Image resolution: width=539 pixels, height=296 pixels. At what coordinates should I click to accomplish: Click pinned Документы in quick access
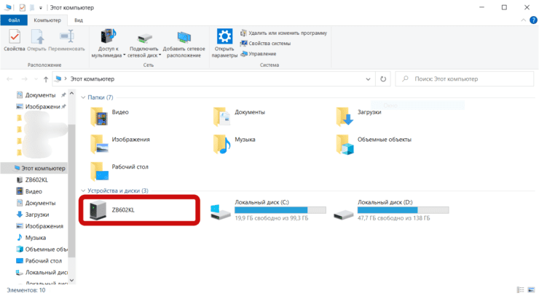40,95
